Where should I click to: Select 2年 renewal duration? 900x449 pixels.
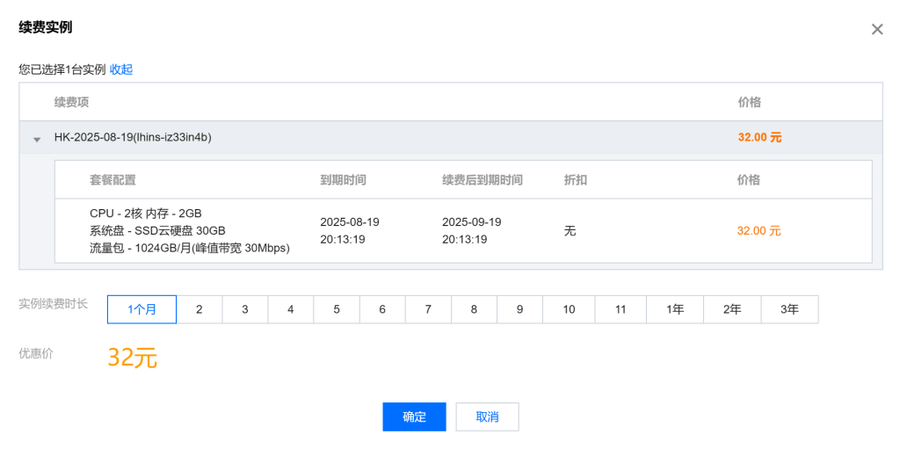(x=732, y=309)
